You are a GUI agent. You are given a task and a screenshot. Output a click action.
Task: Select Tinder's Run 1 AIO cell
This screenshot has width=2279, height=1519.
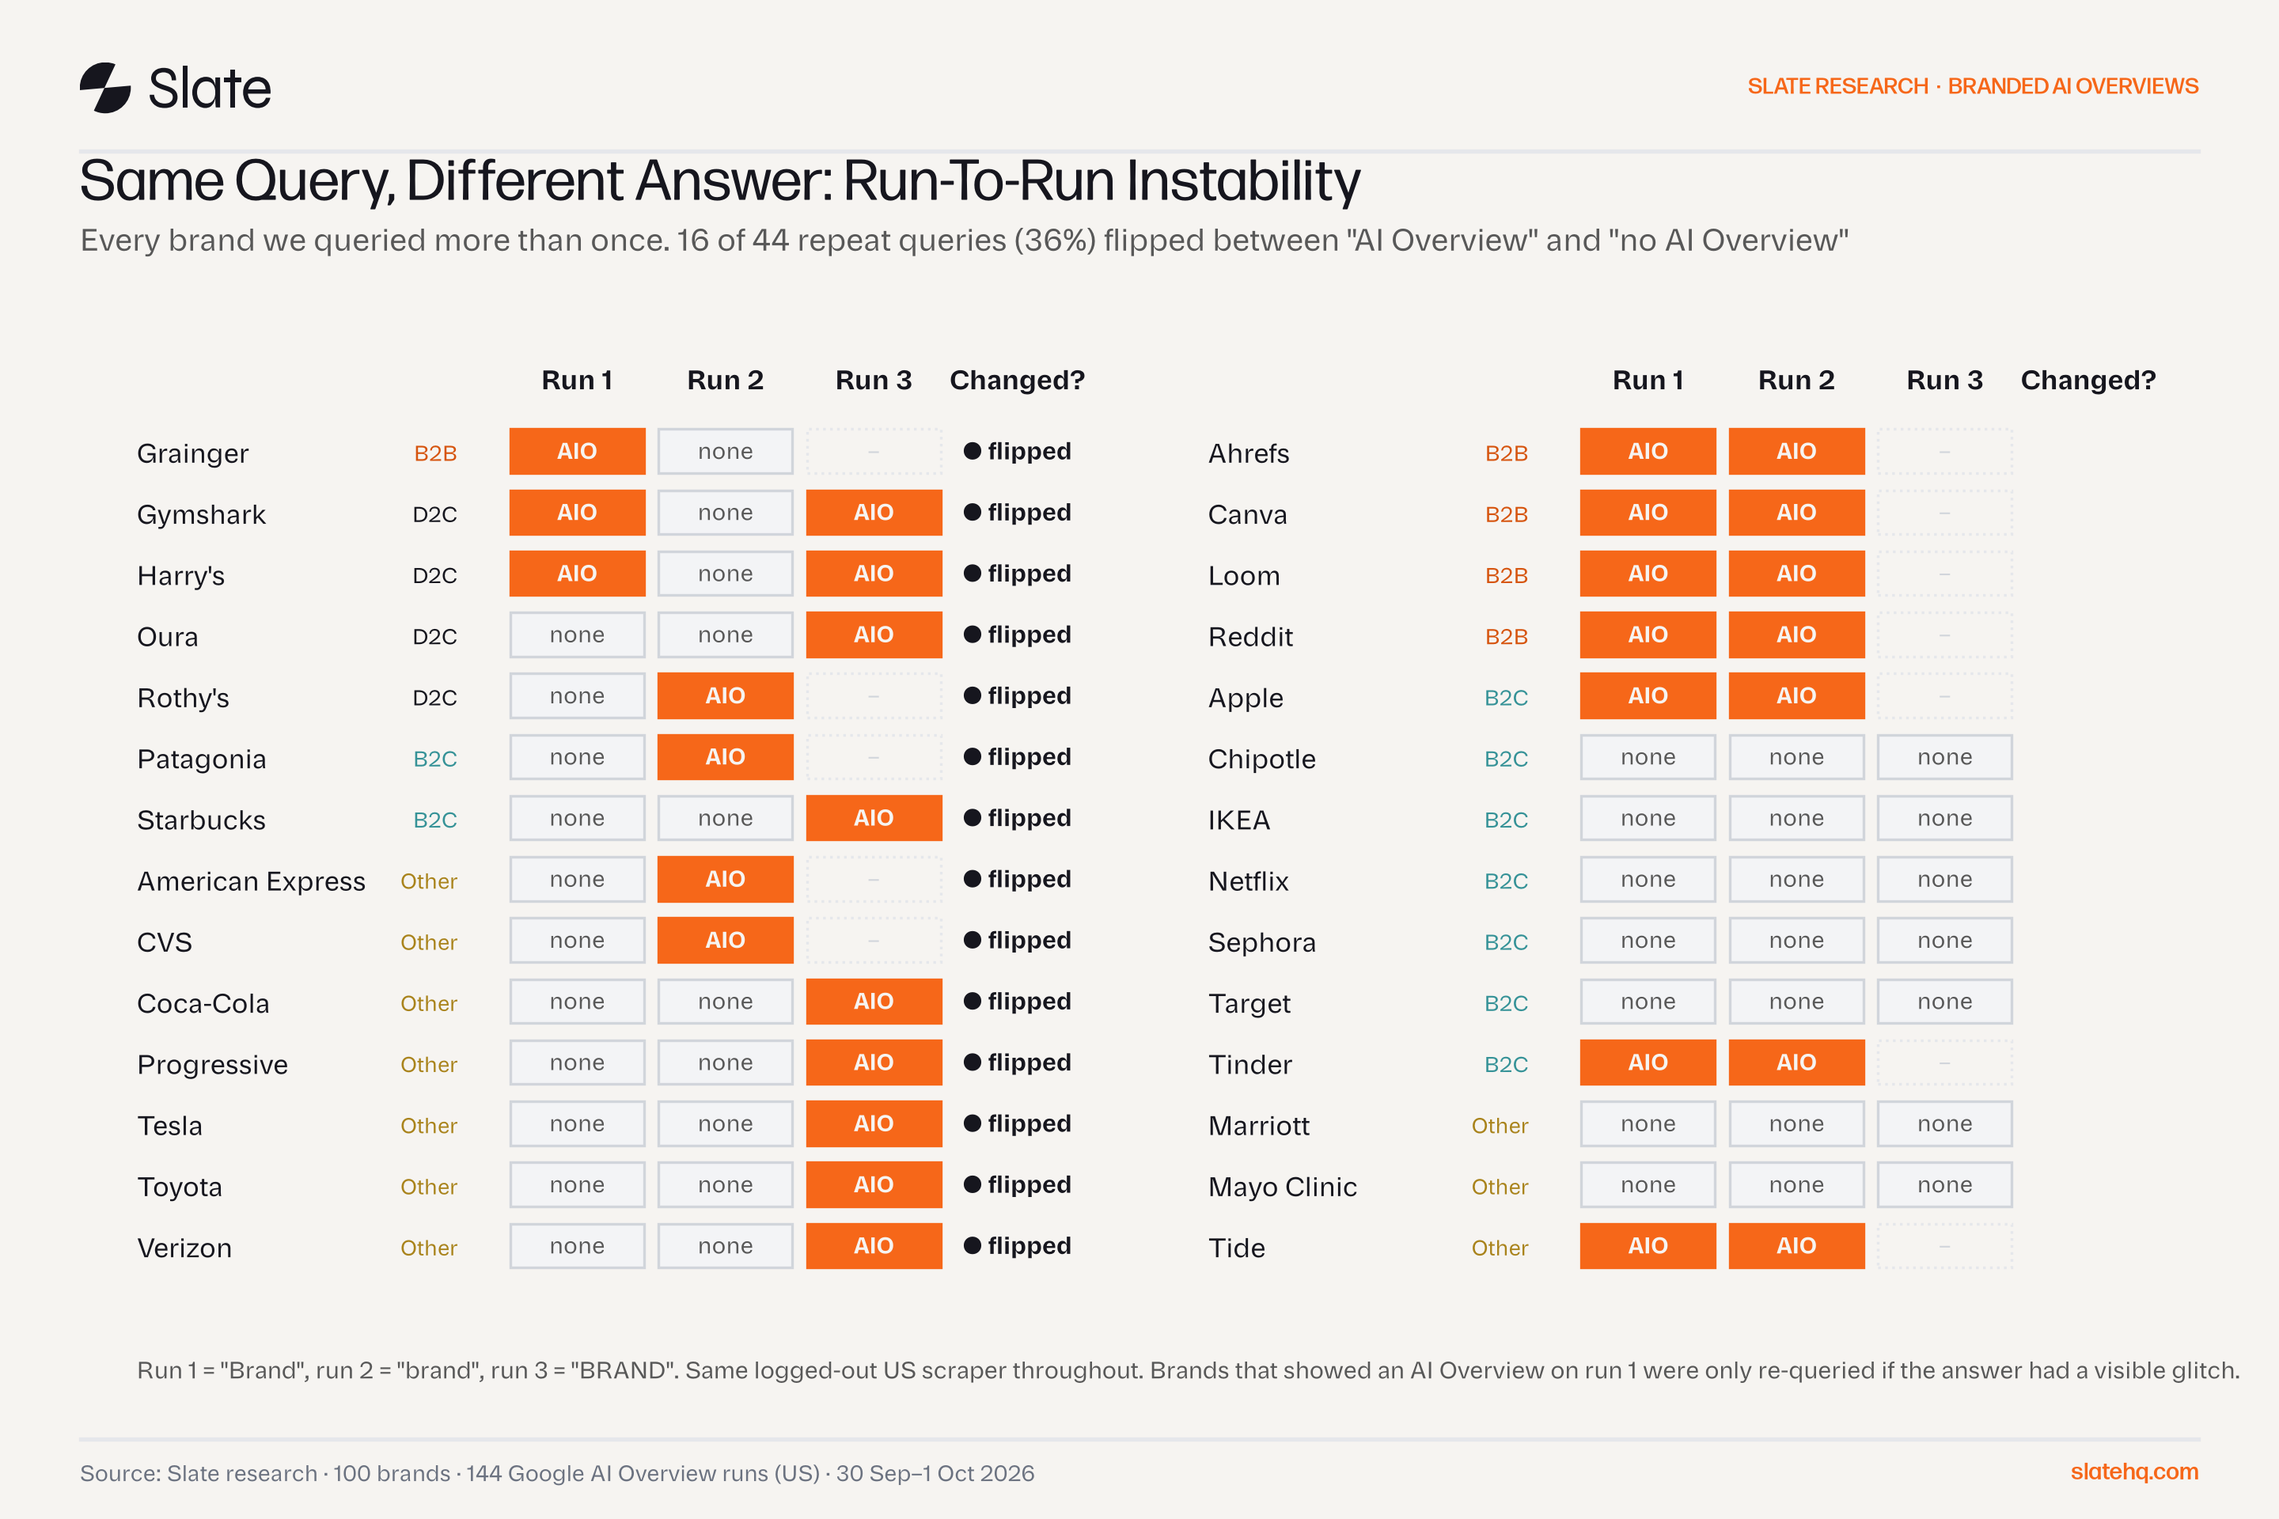coord(1648,1063)
